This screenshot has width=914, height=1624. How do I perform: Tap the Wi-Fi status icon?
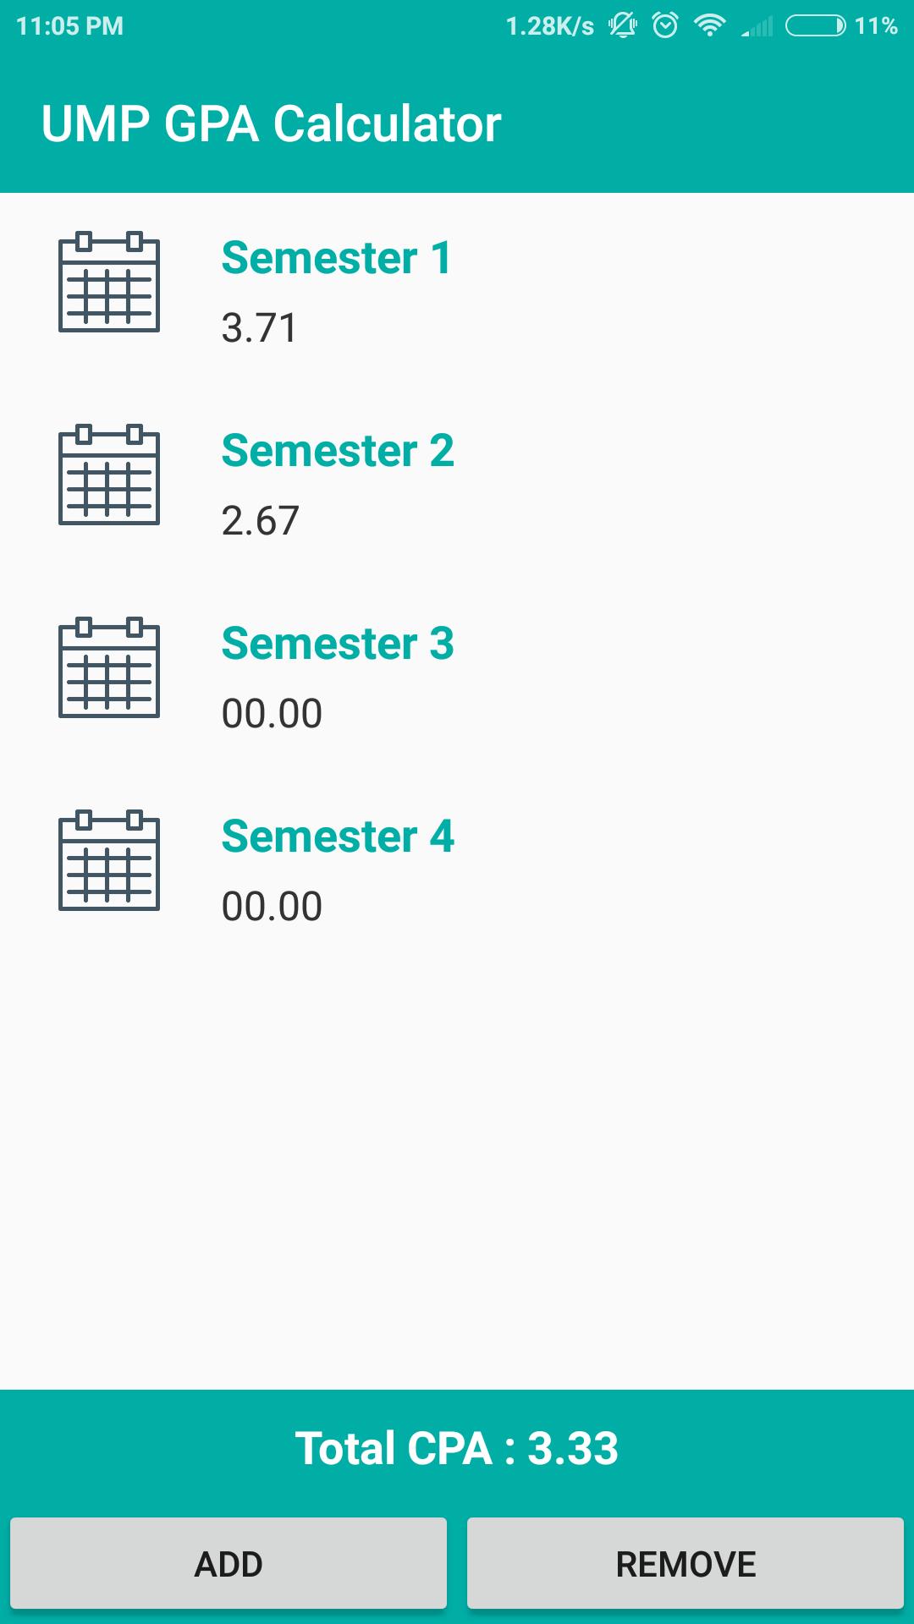(x=709, y=26)
